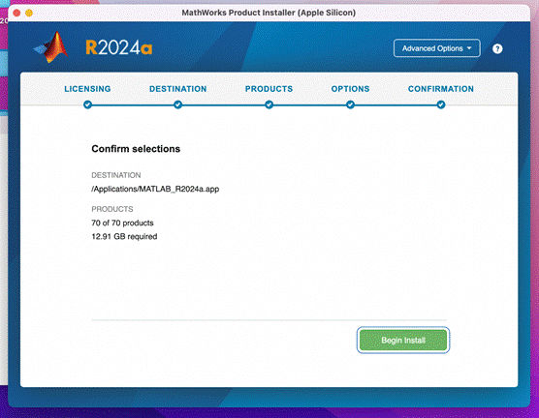Click the Confirm selections heading
The image size is (539, 418).
pos(136,149)
